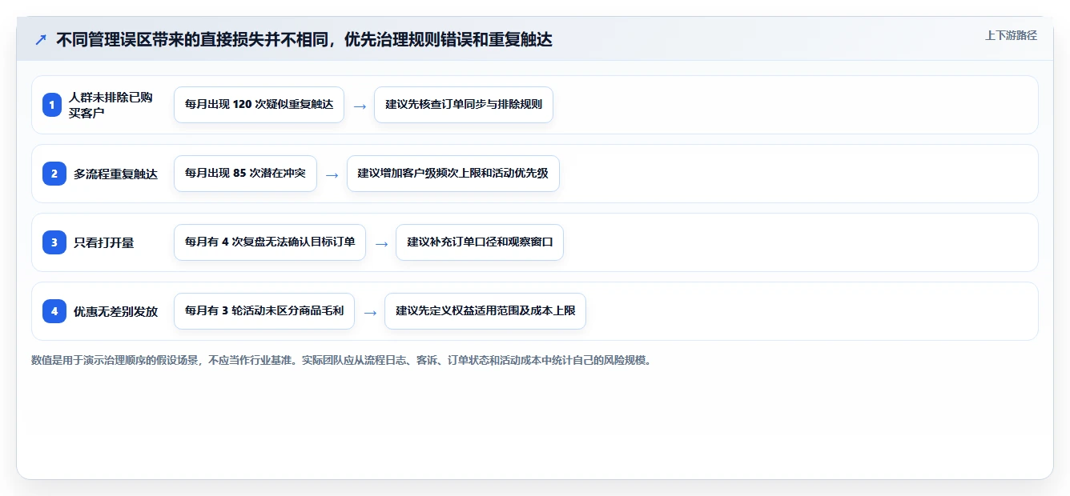Select the 多流程重复触达 row label
This screenshot has height=496, width=1070.
(x=115, y=174)
